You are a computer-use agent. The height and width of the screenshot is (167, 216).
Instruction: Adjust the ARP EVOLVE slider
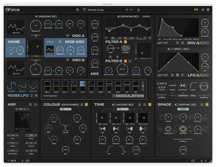coord(22,129)
